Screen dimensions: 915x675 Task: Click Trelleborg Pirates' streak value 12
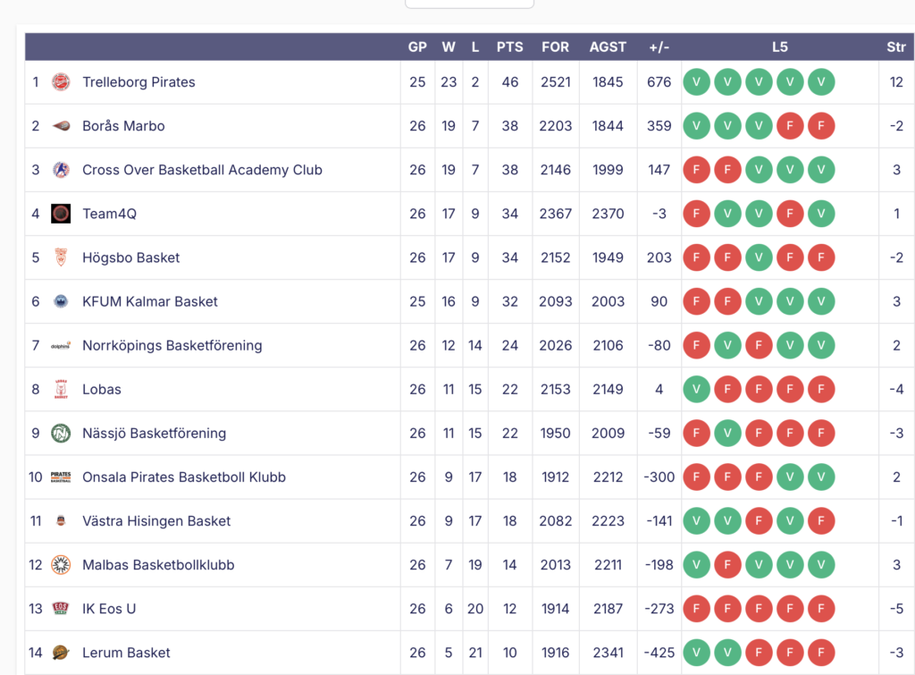click(x=896, y=81)
